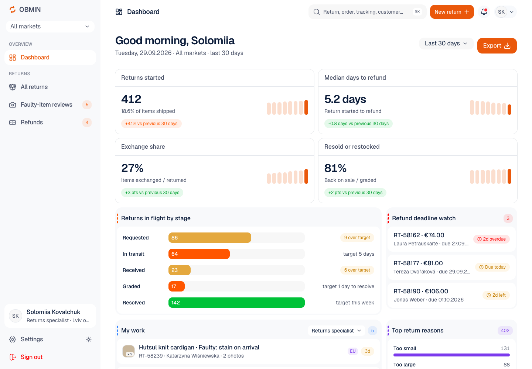Screen dimensions: 532x369
Task: Click the Export button
Action: pyautogui.click(x=497, y=46)
